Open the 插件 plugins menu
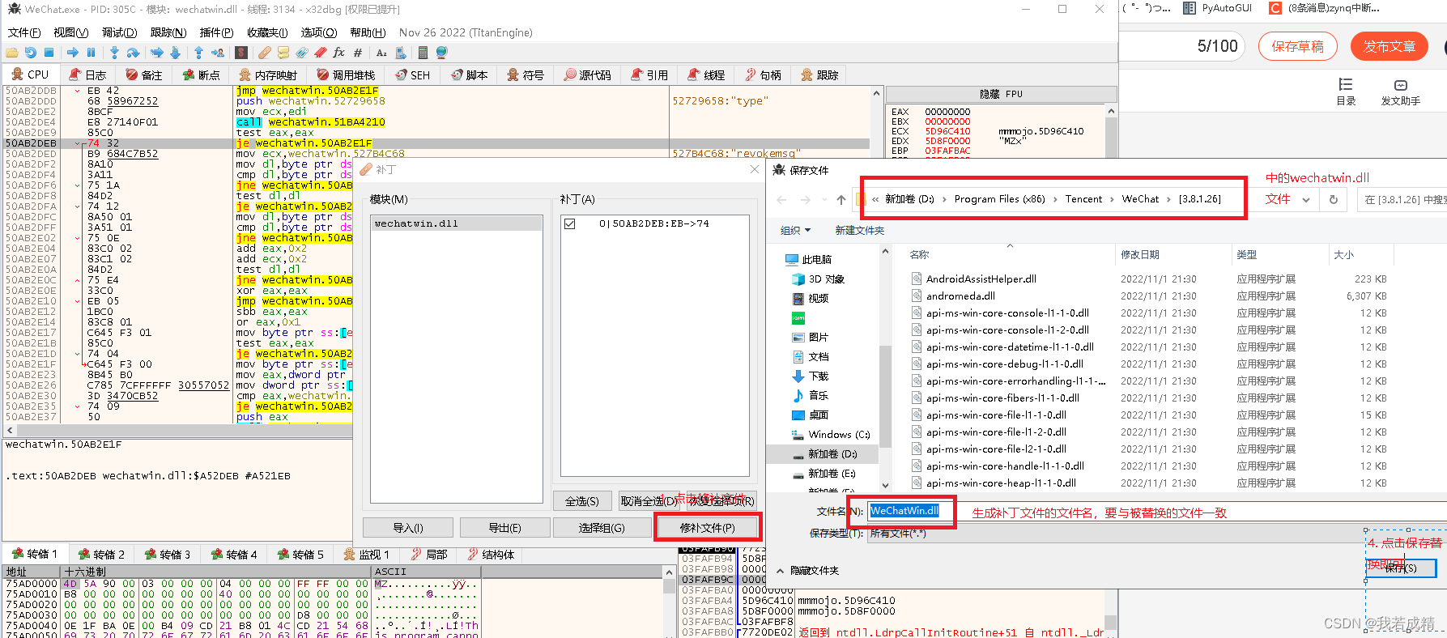 click(216, 32)
